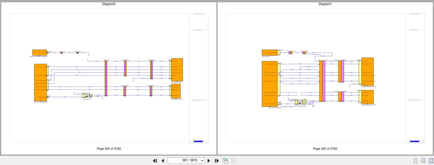Go to the previous page
Image resolution: width=434 pixels, height=165 pixels.
tap(163, 161)
